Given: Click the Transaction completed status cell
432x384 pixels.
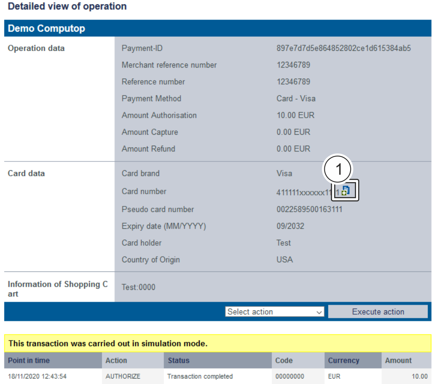Looking at the screenshot, I should 200,376.
